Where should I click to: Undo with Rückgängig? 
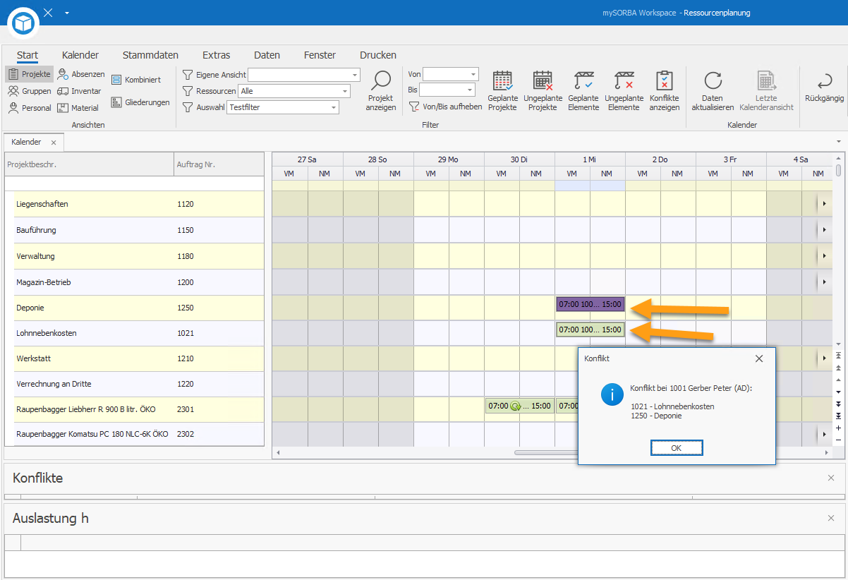[x=824, y=87]
